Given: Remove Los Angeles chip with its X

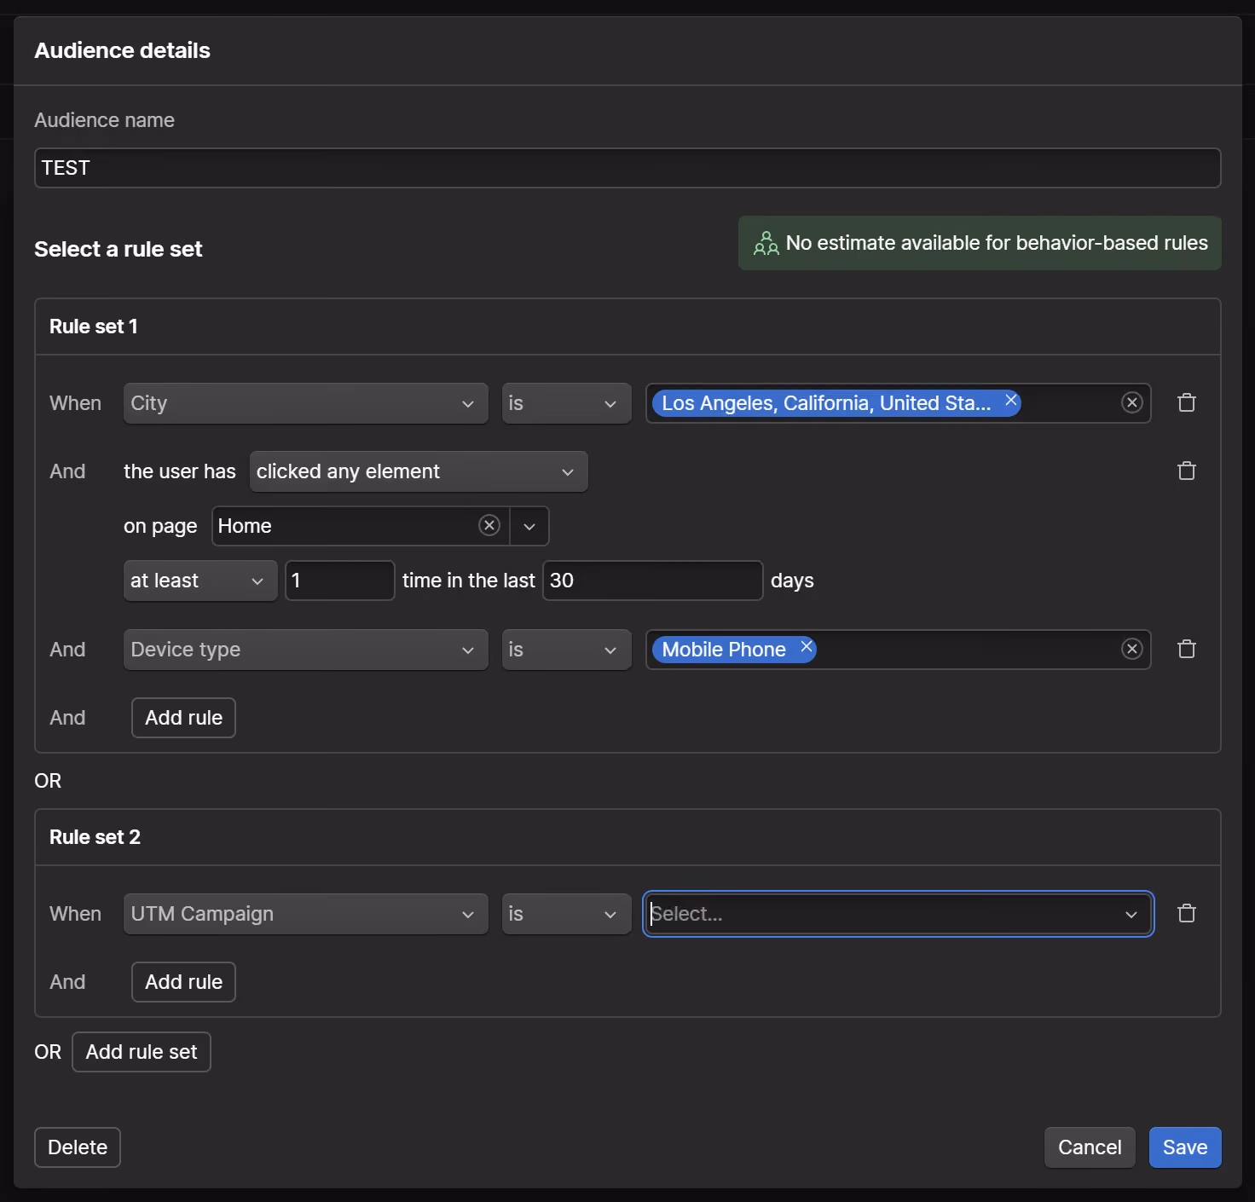Looking at the screenshot, I should (1010, 401).
